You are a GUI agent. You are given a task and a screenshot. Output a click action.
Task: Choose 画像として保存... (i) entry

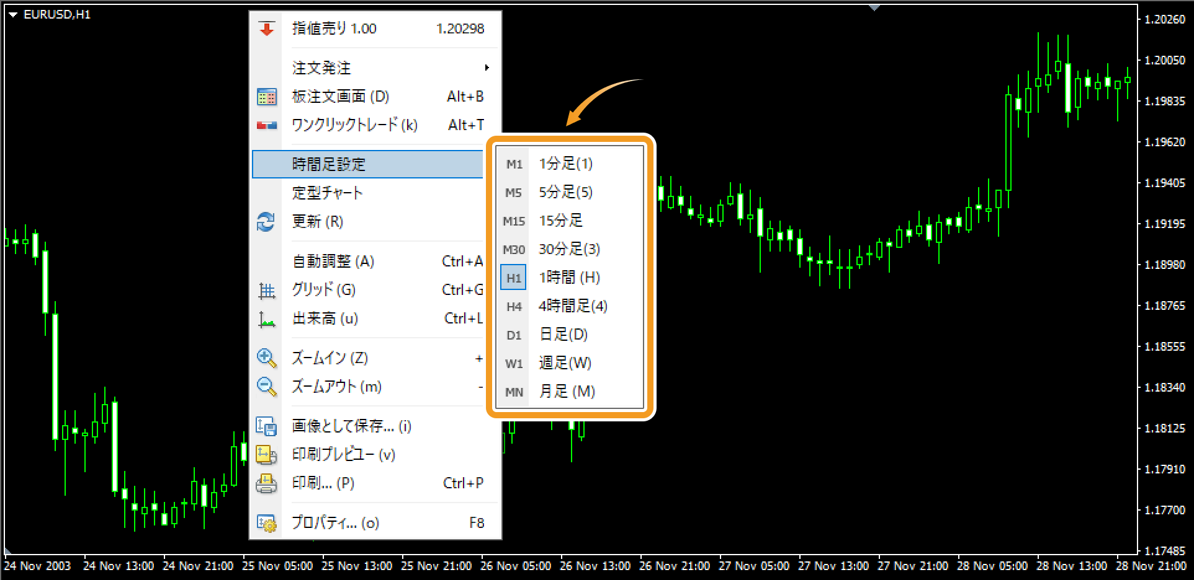(x=375, y=426)
